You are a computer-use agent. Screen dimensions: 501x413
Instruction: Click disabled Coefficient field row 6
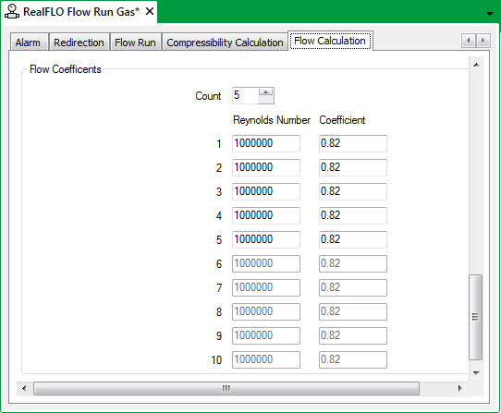(x=353, y=263)
